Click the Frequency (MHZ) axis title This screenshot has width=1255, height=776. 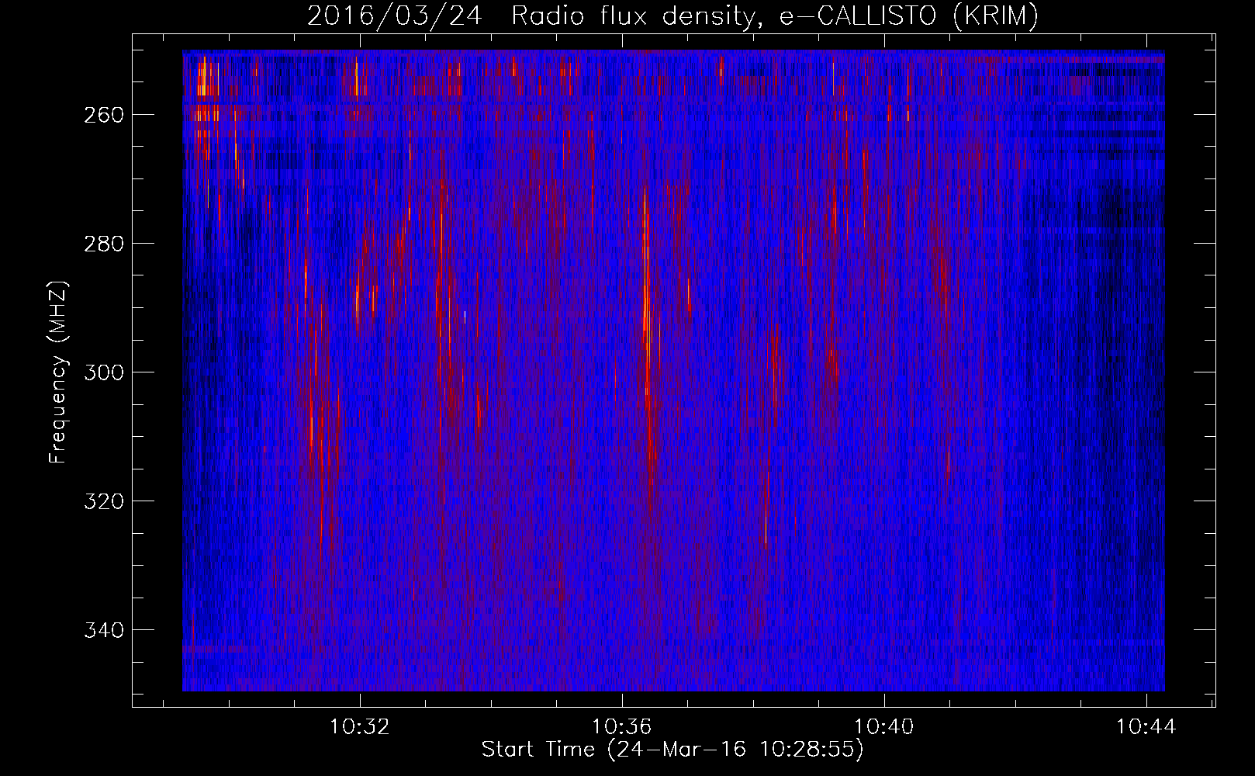click(59, 372)
